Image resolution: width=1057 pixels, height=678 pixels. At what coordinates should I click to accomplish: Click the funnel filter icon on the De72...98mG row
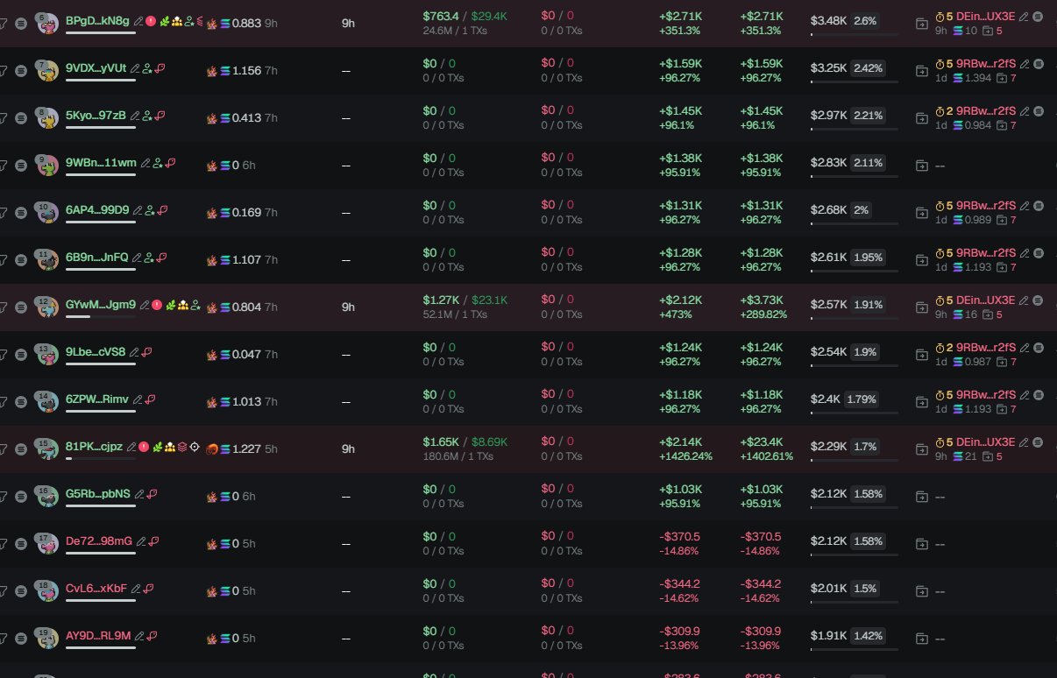click(x=3, y=544)
